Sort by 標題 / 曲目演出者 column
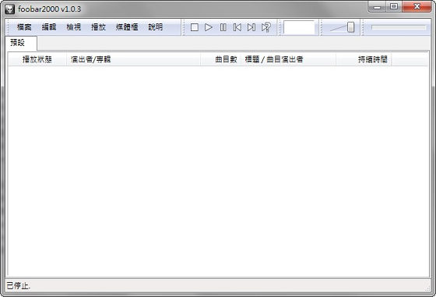436x297 pixels. [288, 59]
